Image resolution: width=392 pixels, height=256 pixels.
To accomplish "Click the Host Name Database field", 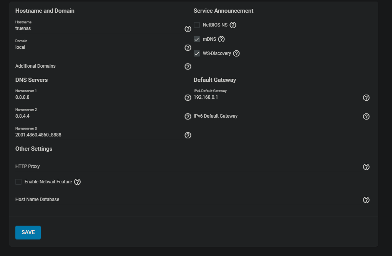I will pos(184,199).
